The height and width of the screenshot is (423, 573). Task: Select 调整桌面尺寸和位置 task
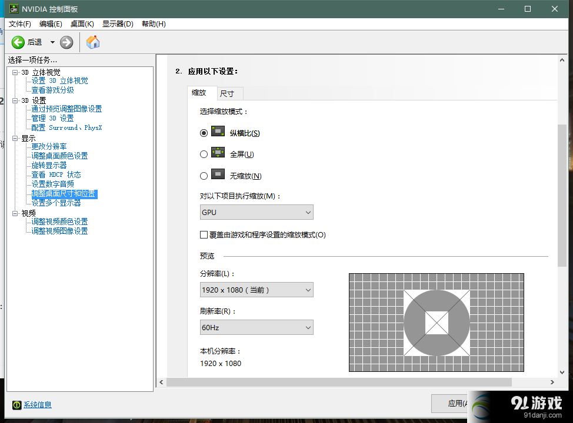tap(64, 194)
